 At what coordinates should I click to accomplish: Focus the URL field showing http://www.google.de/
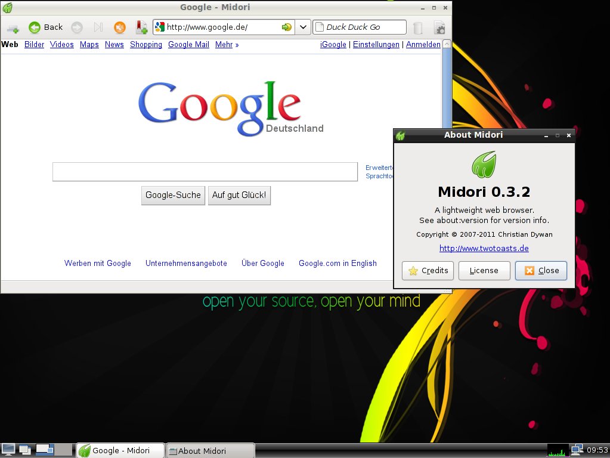[222, 27]
